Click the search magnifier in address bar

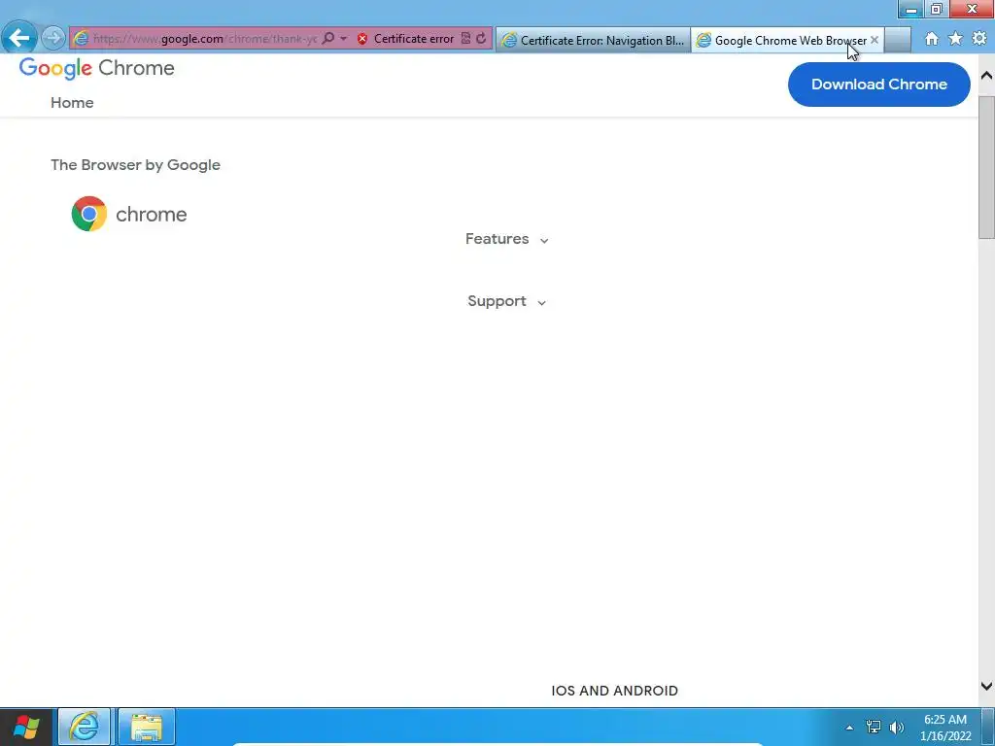coord(328,38)
